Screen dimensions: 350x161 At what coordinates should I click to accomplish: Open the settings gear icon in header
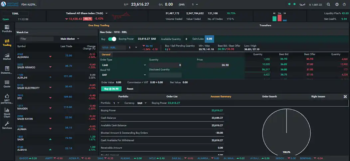click(337, 4)
